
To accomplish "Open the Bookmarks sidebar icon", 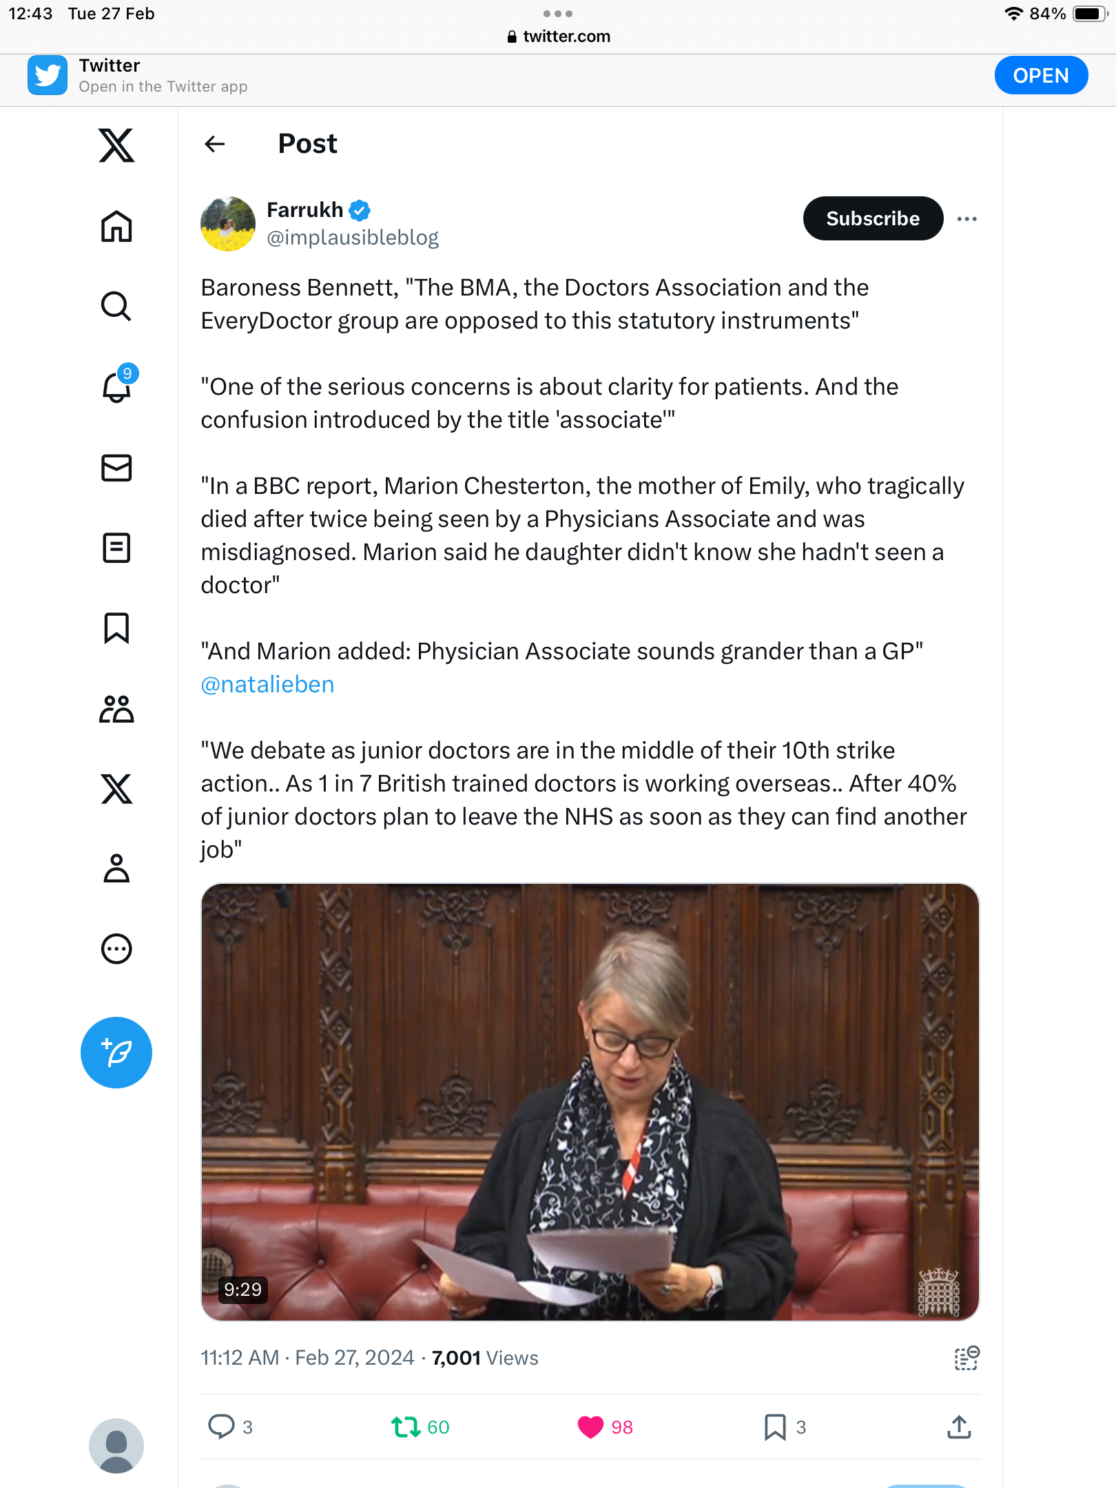I will tap(116, 628).
